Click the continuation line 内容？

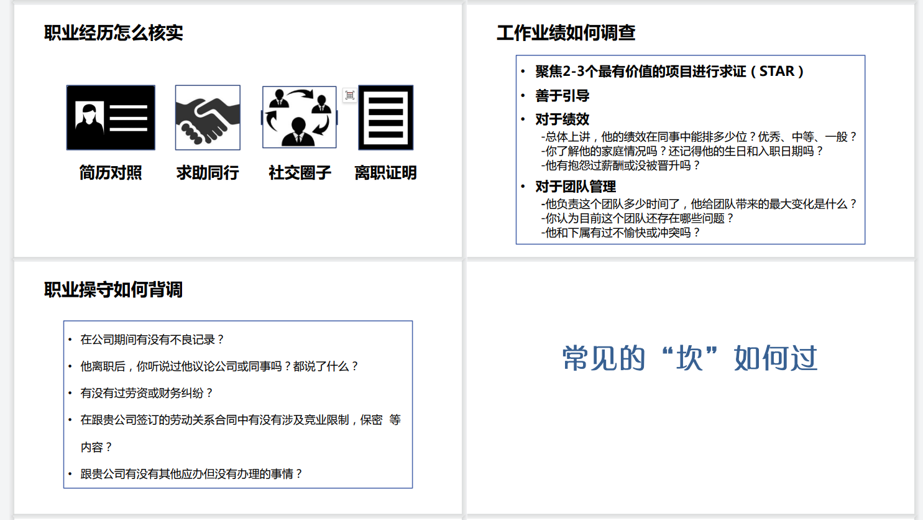[x=97, y=447]
